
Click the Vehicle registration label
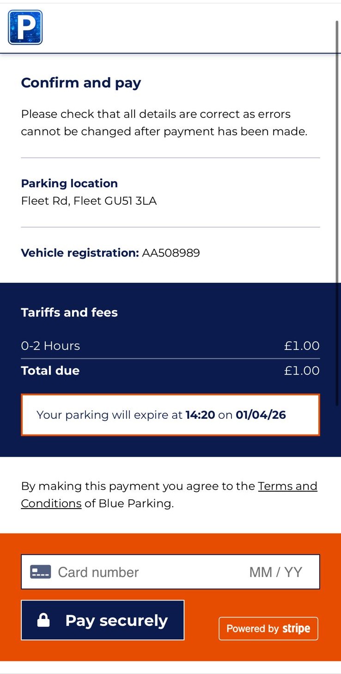coord(79,253)
